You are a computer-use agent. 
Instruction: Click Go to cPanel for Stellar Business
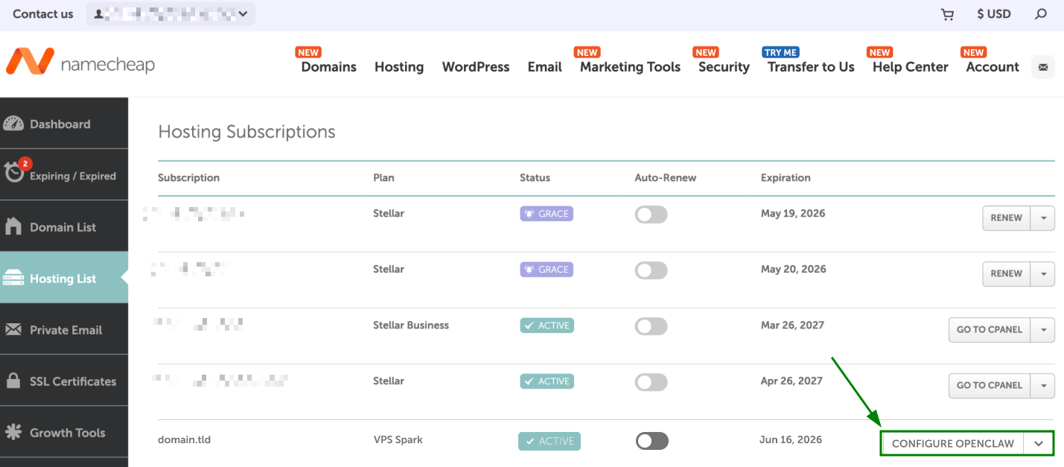coord(990,330)
